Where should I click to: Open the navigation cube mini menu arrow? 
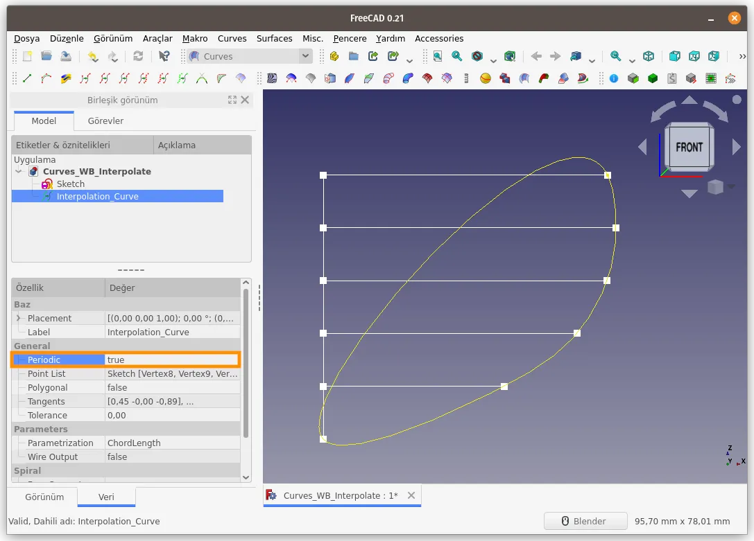click(731, 186)
